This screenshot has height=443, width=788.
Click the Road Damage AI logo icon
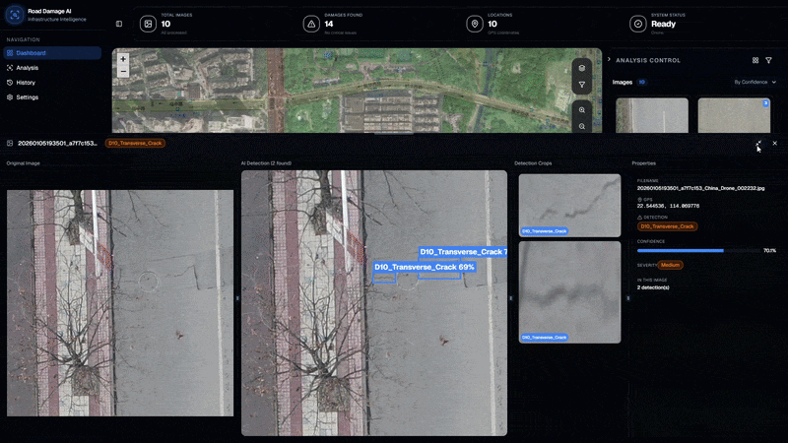[x=15, y=15]
